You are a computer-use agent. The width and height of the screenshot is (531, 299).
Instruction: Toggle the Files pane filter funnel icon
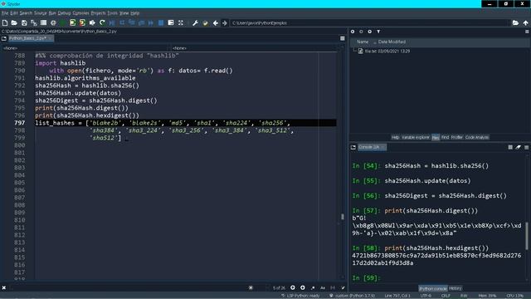point(378,32)
